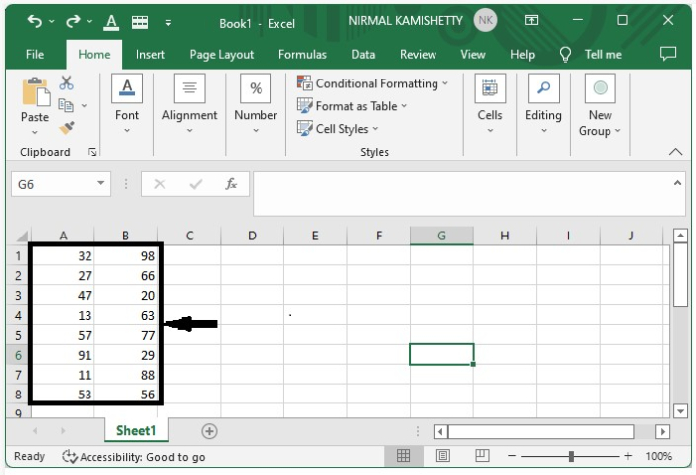Click the horizontal scrollbar right arrow
This screenshot has height=475, width=696.
click(x=663, y=431)
